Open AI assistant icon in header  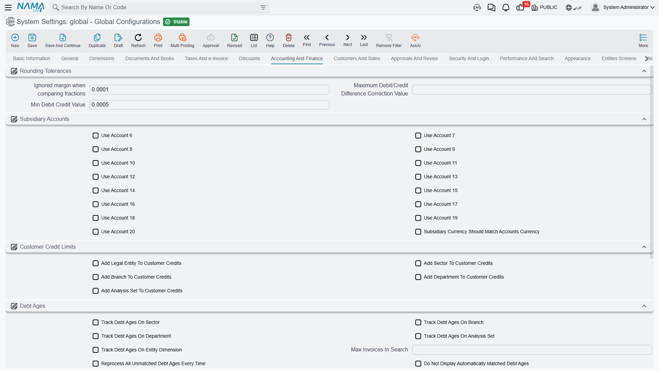point(477,8)
